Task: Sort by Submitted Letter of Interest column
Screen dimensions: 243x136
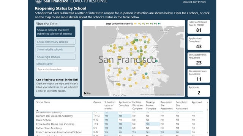Action: 110,105
